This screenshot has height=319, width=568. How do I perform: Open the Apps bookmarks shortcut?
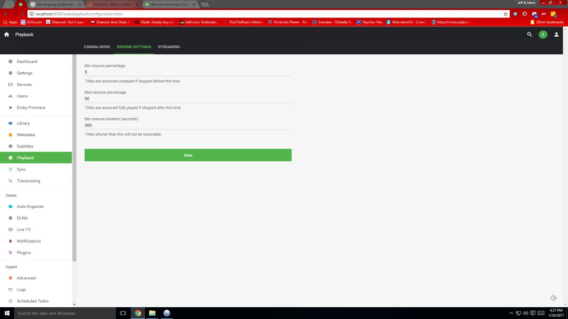pyautogui.click(x=10, y=22)
